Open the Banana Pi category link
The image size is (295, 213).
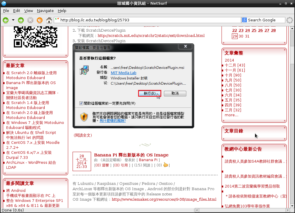(148, 160)
